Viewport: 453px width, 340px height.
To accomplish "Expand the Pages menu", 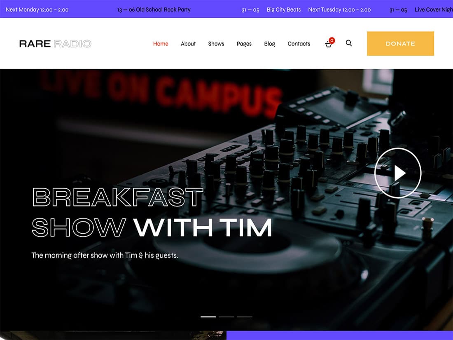I will tap(244, 44).
